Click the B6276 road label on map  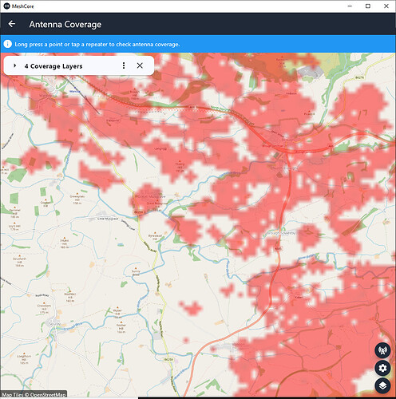pyautogui.click(x=359, y=77)
